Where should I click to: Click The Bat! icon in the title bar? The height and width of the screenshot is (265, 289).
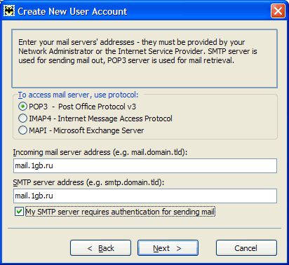[9, 11]
